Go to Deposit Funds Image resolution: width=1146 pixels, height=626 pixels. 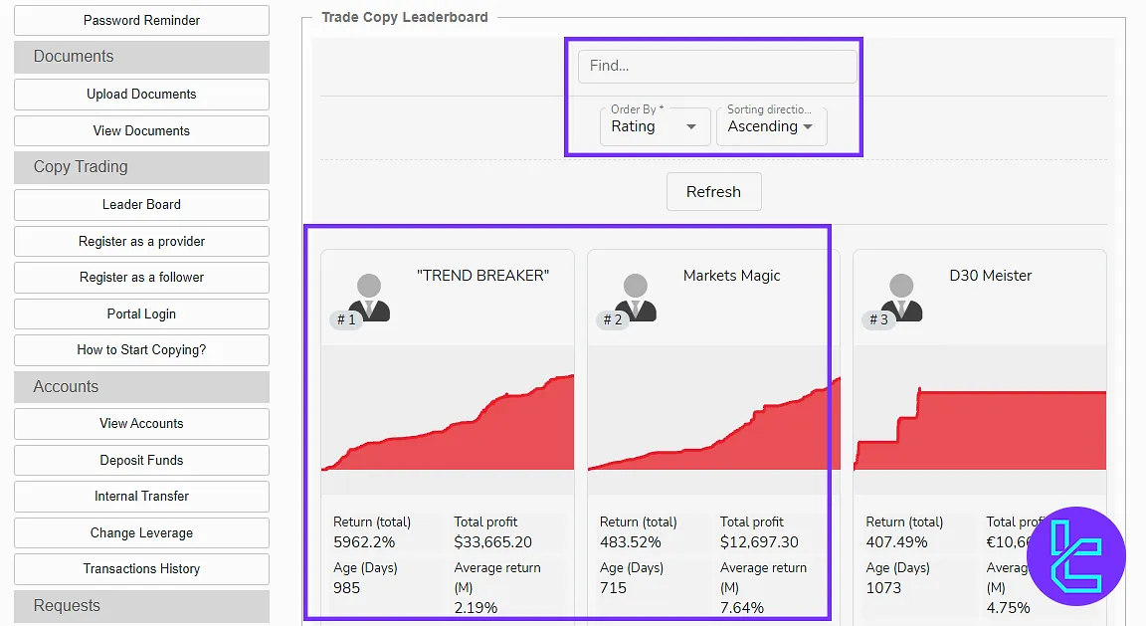(x=142, y=460)
